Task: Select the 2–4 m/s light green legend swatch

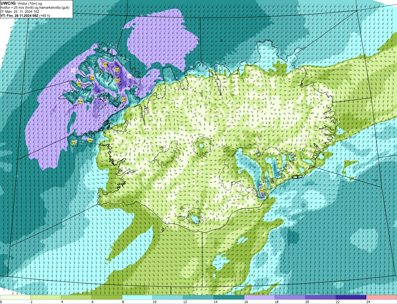Action: pyautogui.click(x=46, y=297)
